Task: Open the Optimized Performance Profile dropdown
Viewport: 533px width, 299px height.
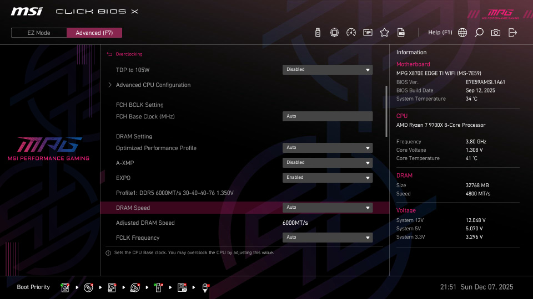Action: (x=328, y=148)
